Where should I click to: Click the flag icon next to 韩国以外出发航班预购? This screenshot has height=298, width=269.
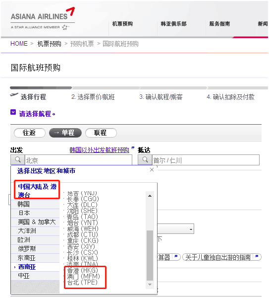pyautogui.click(x=133, y=148)
